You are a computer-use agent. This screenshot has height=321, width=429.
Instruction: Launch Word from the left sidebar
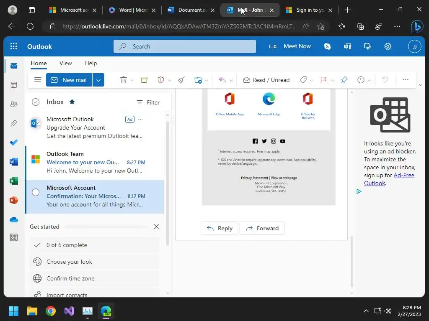tap(14, 162)
